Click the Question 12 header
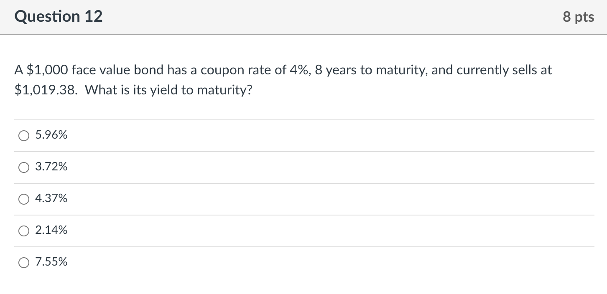The width and height of the screenshot is (607, 294). click(59, 17)
